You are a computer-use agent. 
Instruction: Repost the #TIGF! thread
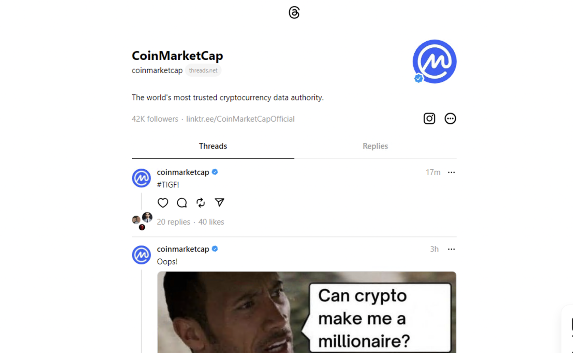click(x=201, y=203)
